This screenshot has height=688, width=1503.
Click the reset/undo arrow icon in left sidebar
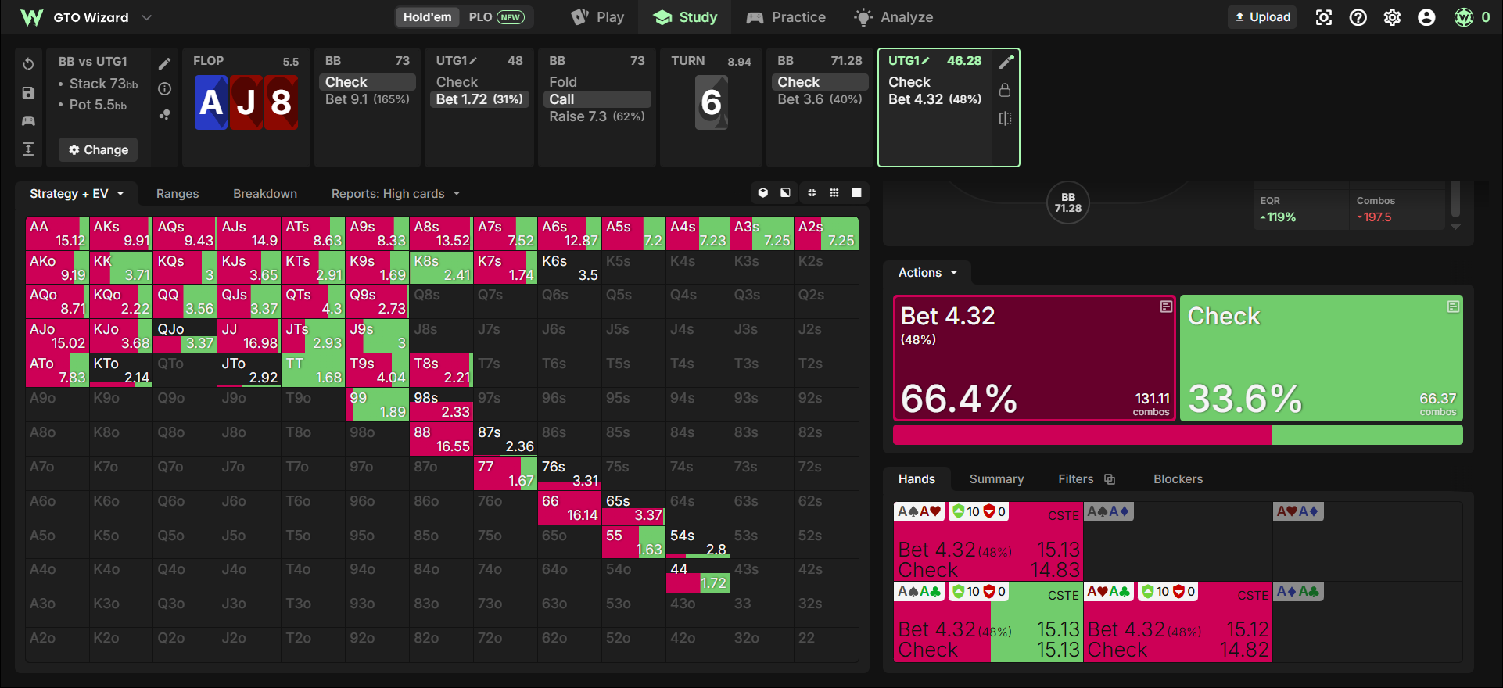pyautogui.click(x=28, y=64)
